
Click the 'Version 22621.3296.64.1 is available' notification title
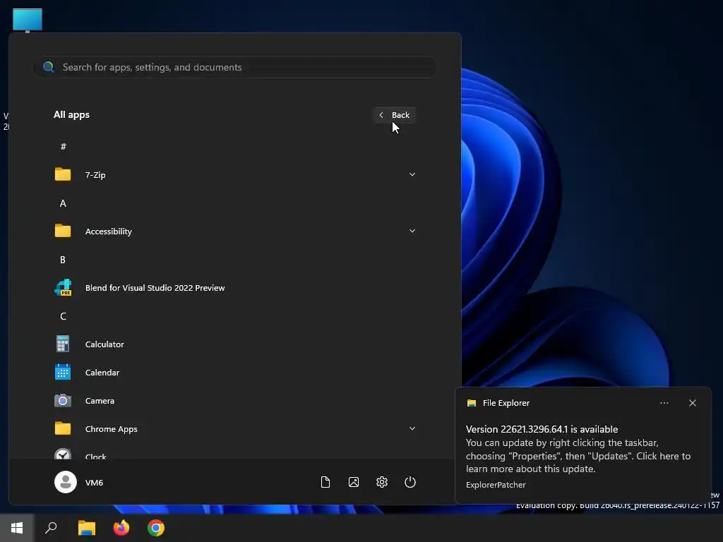click(x=542, y=429)
